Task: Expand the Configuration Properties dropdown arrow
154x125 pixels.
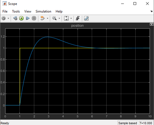Action: click(8, 18)
